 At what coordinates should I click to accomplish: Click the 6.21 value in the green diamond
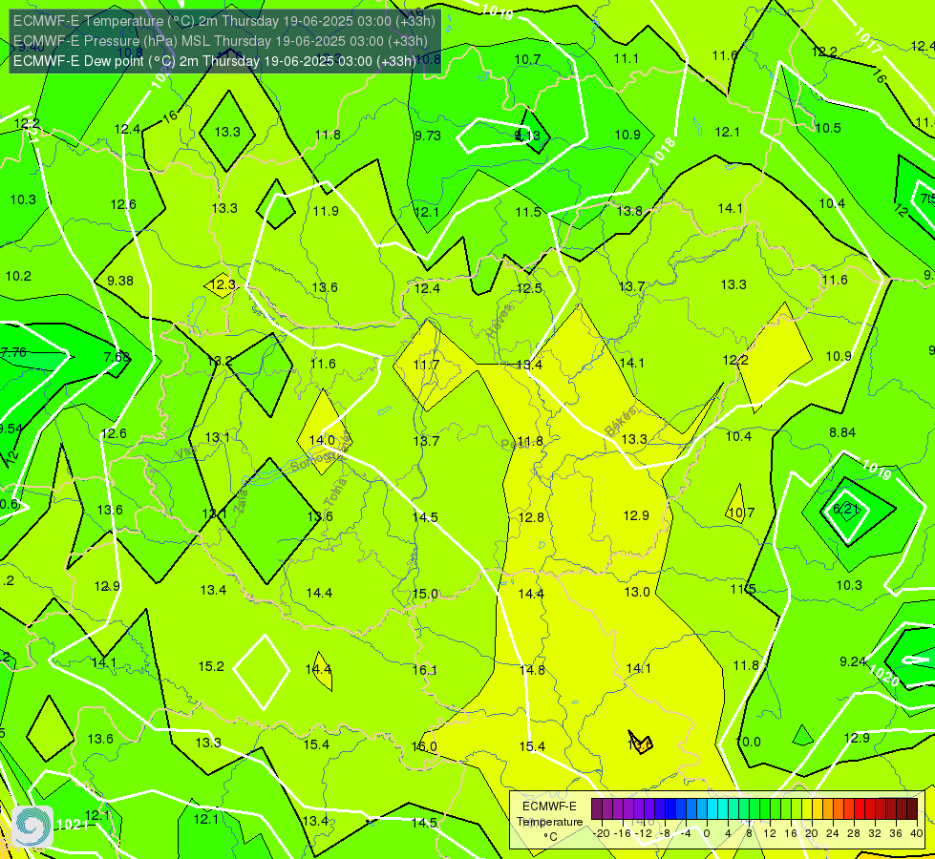tap(846, 509)
